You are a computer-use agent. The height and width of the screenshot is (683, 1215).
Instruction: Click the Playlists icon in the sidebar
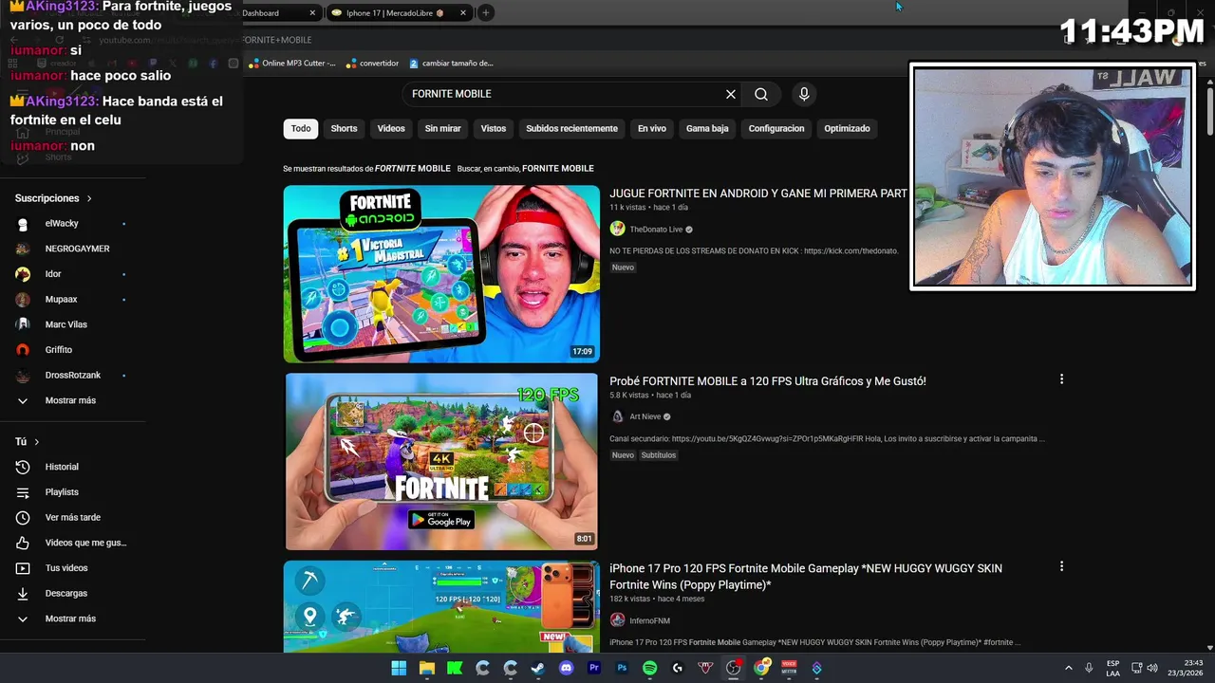(x=23, y=492)
